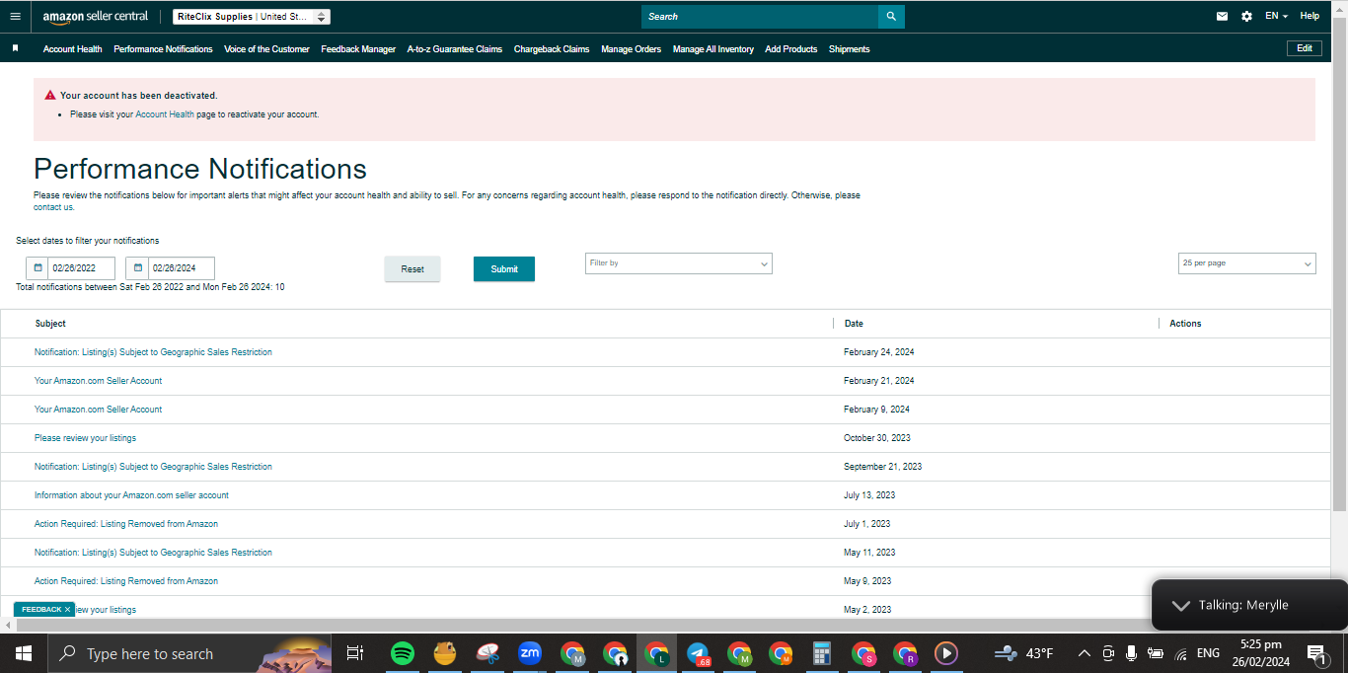Viewport: 1348px width, 673px height.
Task: Show hidden system tray icons
Action: pos(1084,653)
